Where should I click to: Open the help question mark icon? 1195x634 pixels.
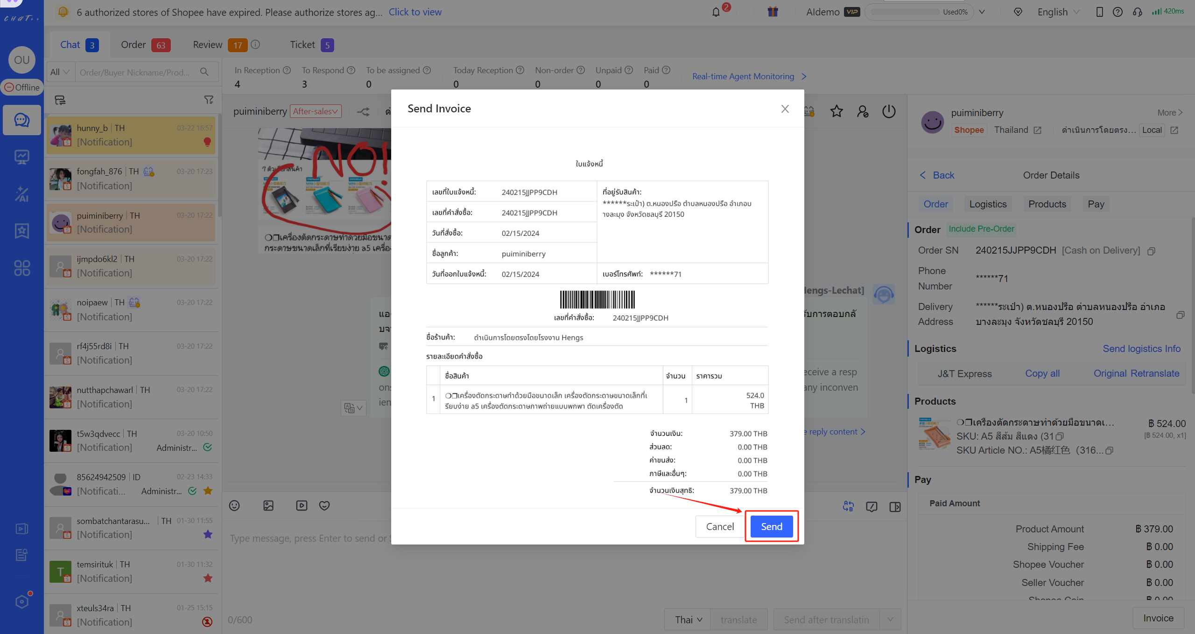pos(1118,12)
